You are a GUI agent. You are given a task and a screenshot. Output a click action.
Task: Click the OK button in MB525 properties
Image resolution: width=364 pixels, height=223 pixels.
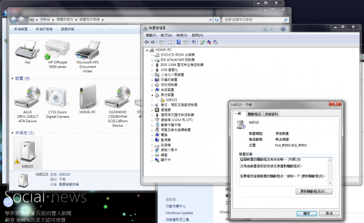(x=307, y=213)
